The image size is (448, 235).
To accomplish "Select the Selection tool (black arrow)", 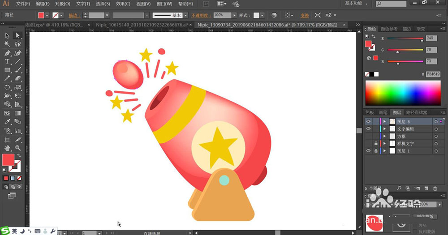I will (x=7, y=35).
